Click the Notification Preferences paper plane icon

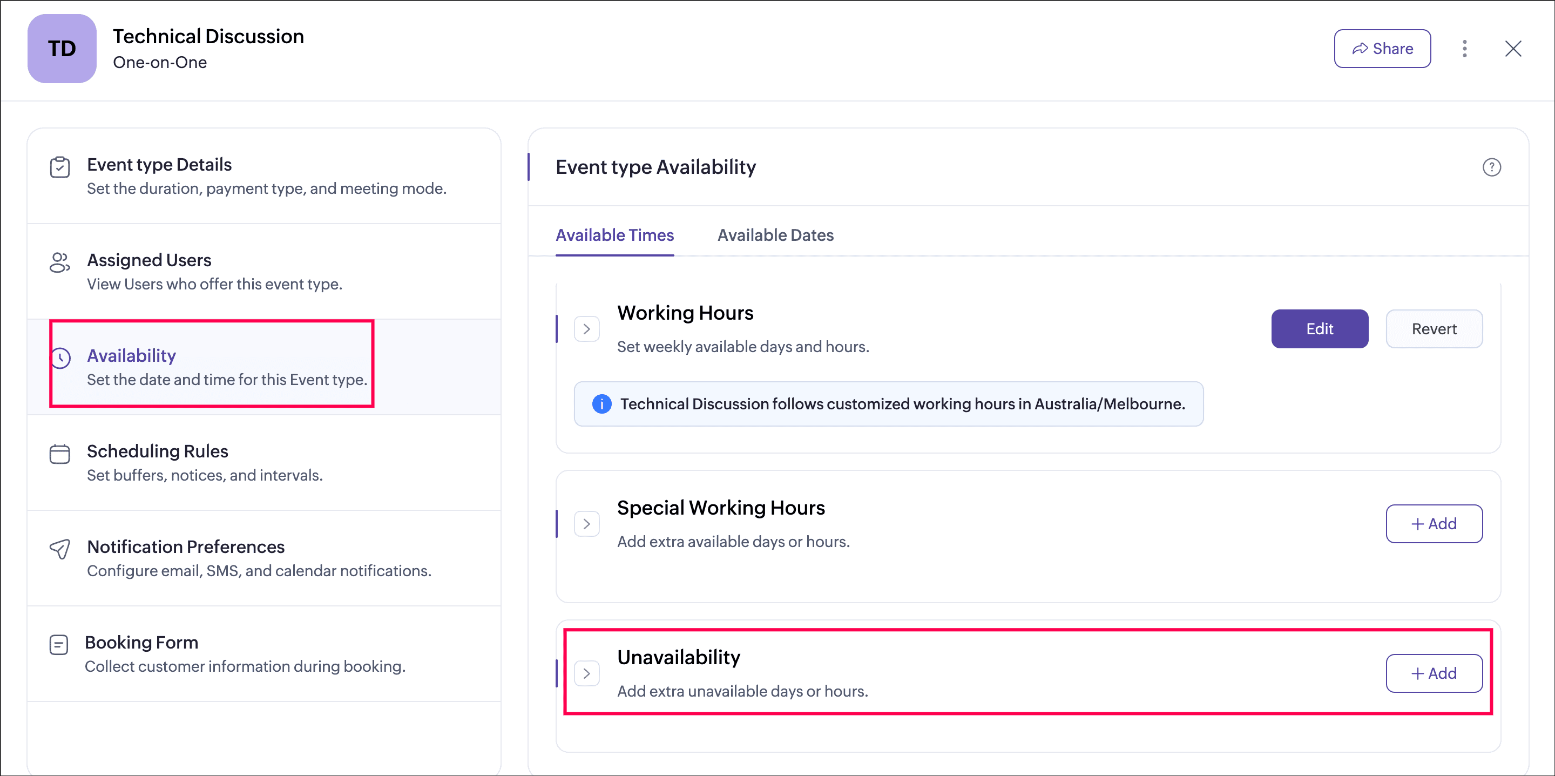[x=60, y=549]
